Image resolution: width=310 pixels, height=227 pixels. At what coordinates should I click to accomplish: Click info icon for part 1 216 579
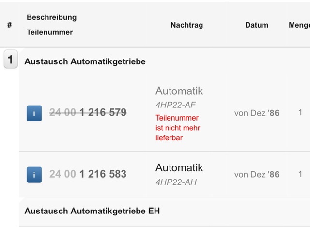[34, 113]
